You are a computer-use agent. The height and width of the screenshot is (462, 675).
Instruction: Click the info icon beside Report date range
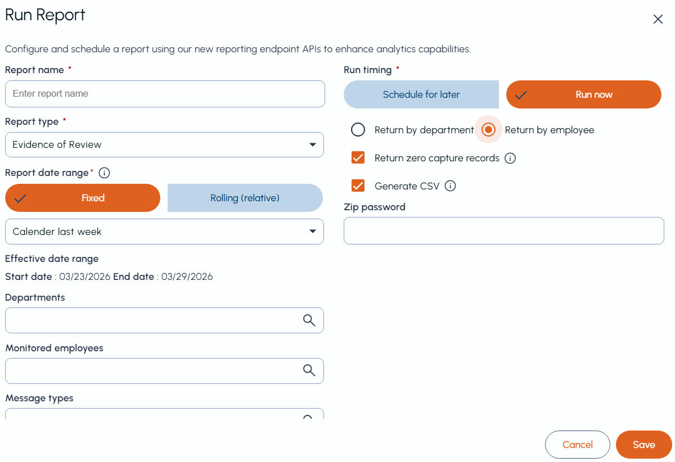tap(104, 173)
